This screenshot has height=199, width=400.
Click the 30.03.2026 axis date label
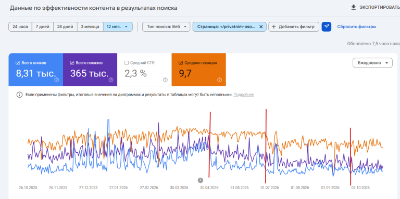179,188
